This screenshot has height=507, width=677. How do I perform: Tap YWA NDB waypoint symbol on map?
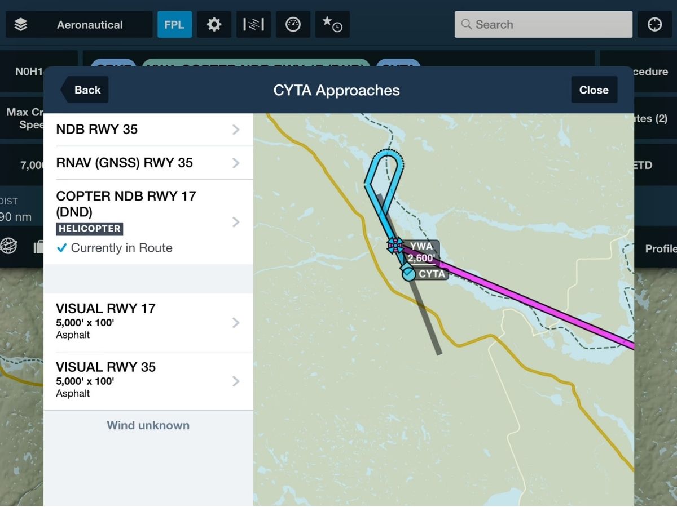pyautogui.click(x=395, y=245)
